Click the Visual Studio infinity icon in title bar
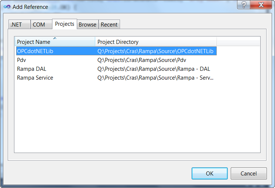This screenshot has width=275, height=188. 6,7
